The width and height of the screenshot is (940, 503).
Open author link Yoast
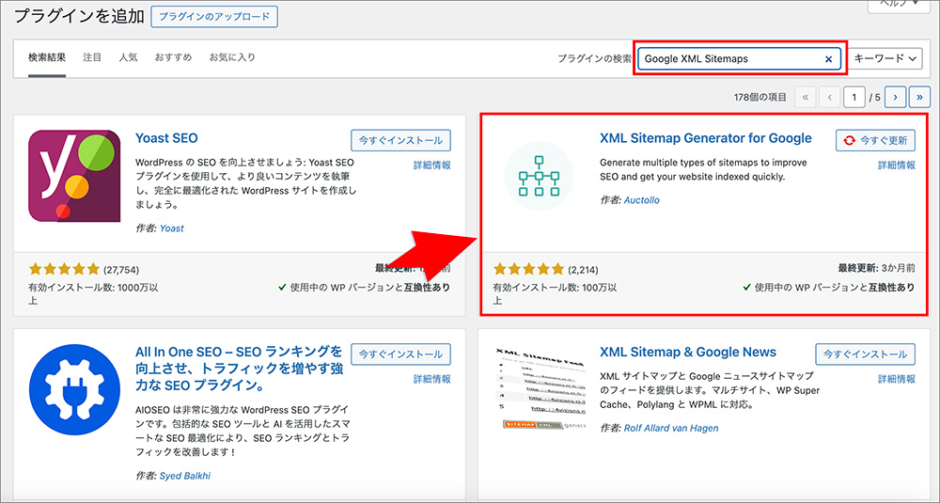click(x=171, y=228)
